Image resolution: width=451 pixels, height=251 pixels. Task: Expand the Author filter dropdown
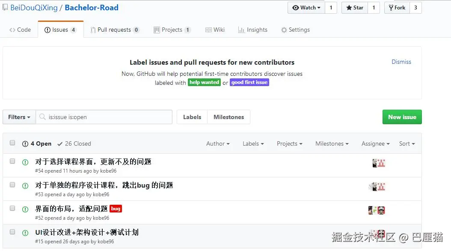point(218,143)
